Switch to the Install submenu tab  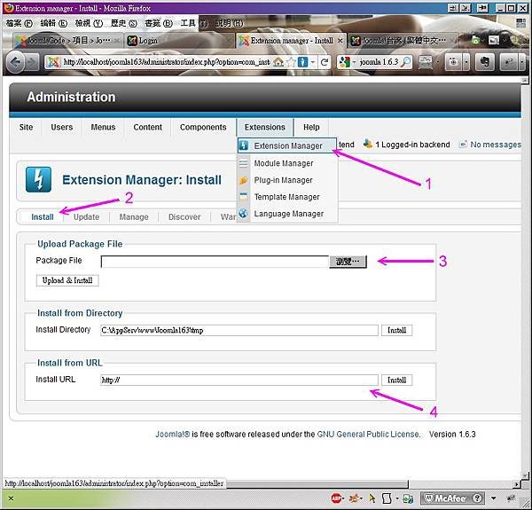click(43, 216)
